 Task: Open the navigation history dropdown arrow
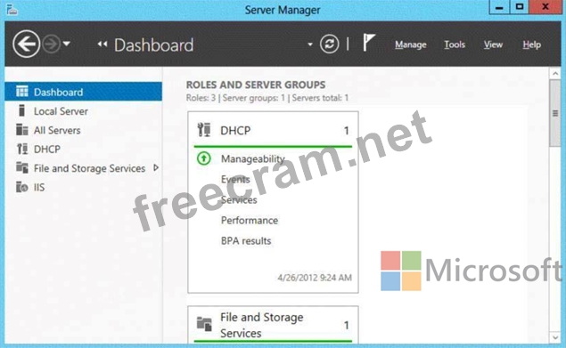[x=67, y=44]
